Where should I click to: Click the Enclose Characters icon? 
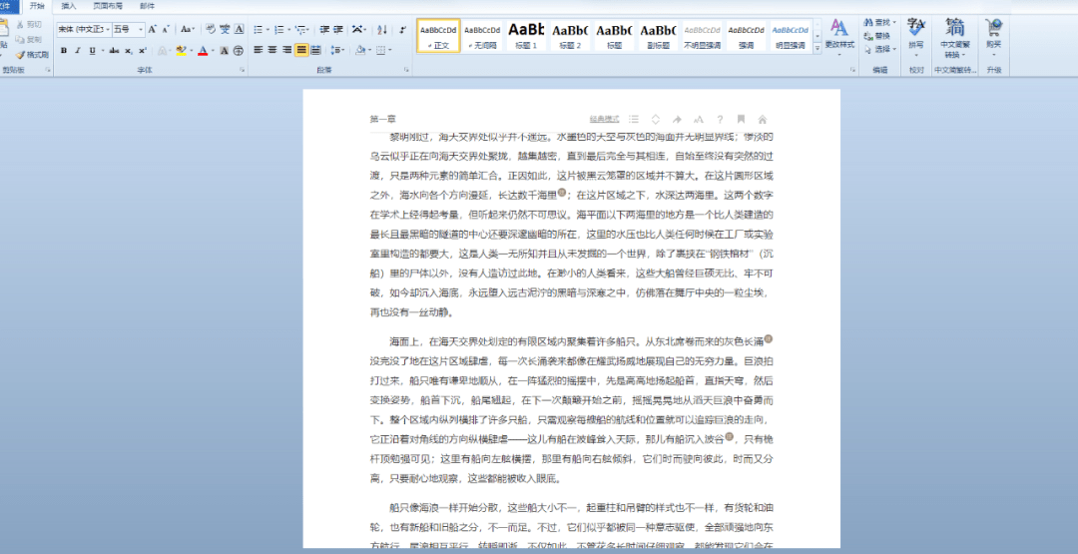click(x=238, y=50)
